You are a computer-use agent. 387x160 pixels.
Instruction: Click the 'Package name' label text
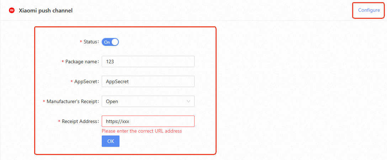[81, 62]
